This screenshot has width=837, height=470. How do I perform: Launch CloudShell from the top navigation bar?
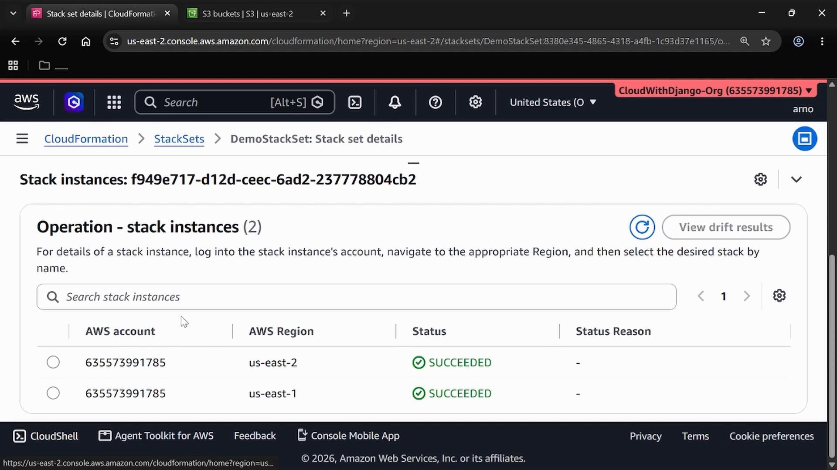[x=355, y=102]
